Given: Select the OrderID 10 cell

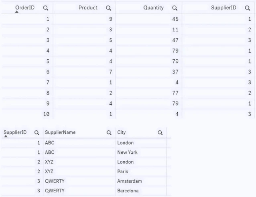Looking at the screenshot, I should (x=46, y=114).
